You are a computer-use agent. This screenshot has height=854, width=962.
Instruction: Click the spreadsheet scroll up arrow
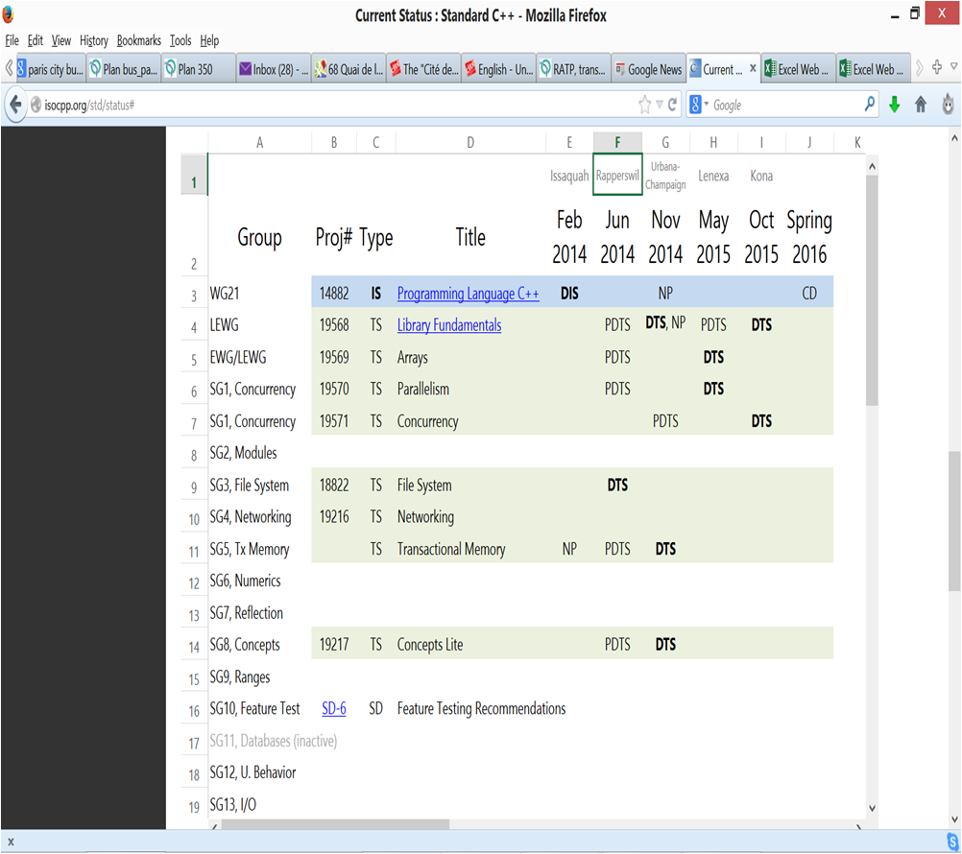pyautogui.click(x=872, y=166)
